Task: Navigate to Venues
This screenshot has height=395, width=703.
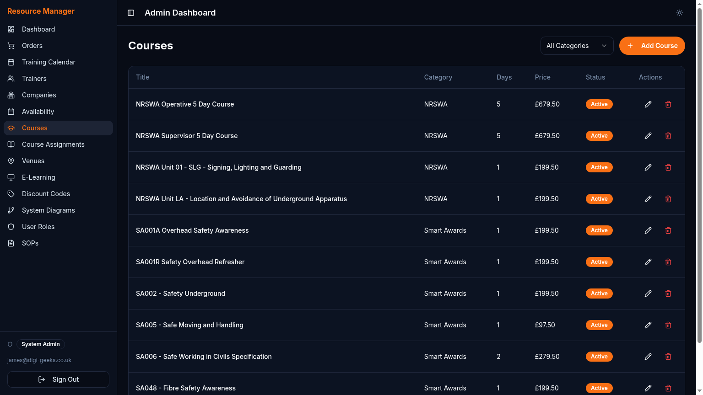Action: point(58,161)
